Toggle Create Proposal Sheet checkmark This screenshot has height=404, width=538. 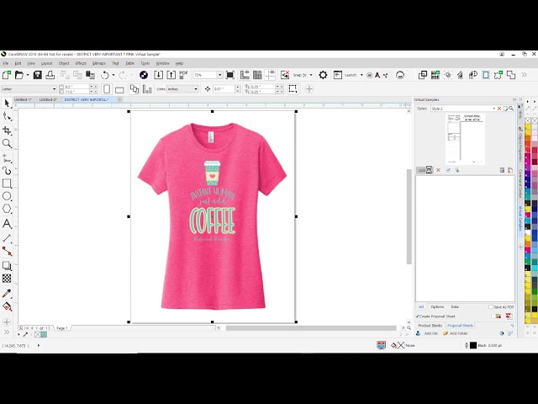click(x=418, y=316)
